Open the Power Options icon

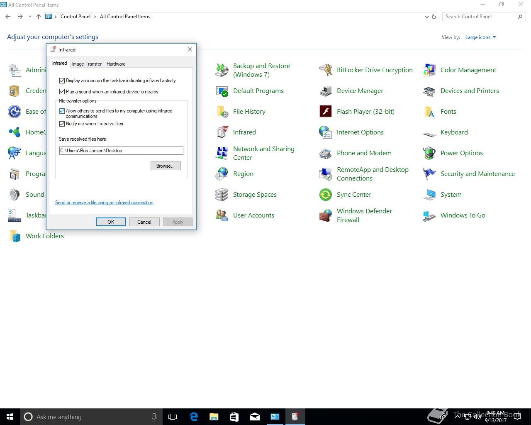point(429,153)
